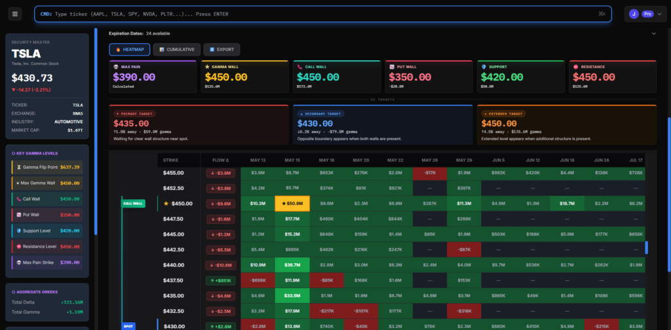The image size is (671, 330).
Task: Switch to the Heatmap view tab
Action: tap(129, 50)
